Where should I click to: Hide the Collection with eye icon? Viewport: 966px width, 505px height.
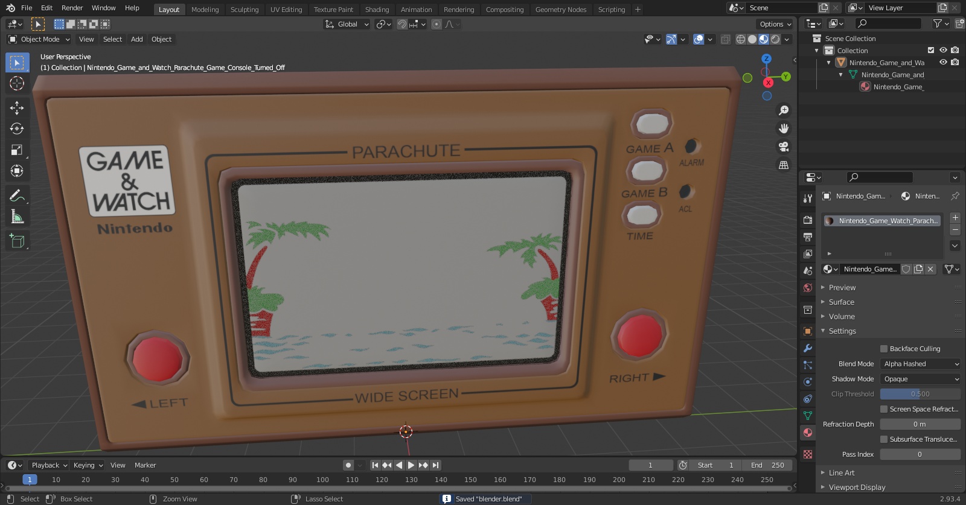943,50
